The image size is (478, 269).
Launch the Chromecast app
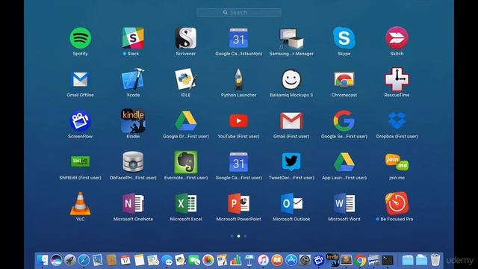(x=344, y=80)
